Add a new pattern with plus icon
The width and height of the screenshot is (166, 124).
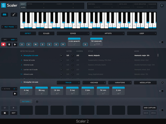point(37,101)
